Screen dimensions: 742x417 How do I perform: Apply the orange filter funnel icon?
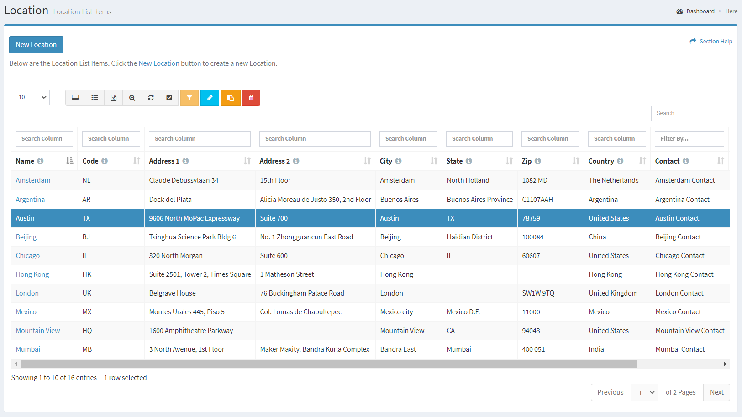click(x=189, y=97)
